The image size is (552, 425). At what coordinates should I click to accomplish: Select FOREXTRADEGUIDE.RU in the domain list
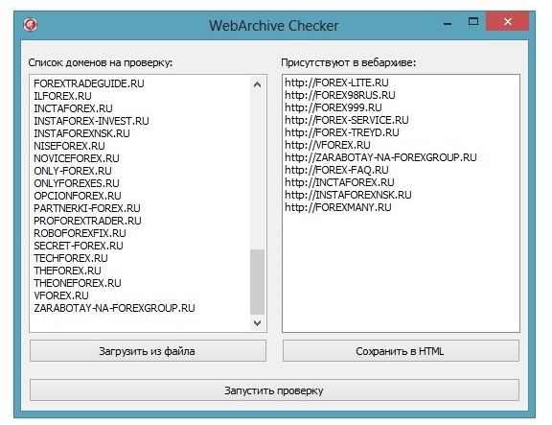[89, 83]
